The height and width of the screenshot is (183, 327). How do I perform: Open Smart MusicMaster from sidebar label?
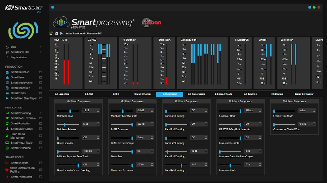click(x=22, y=83)
